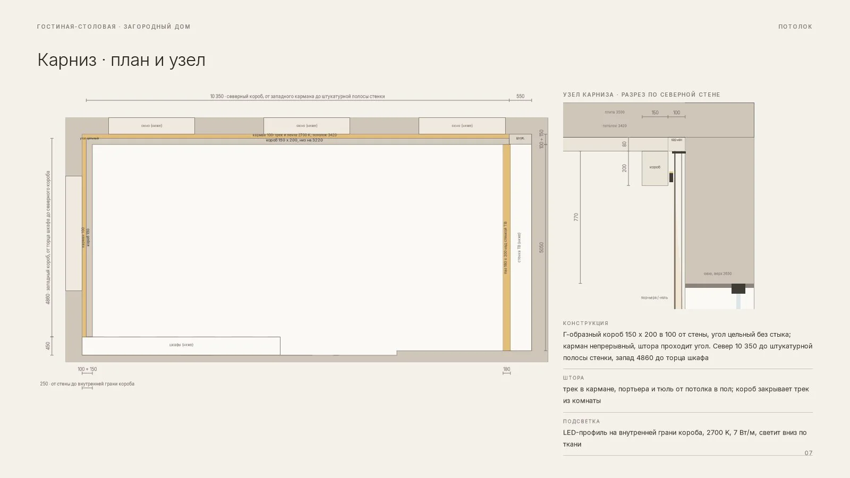Click the 'короб' box in section drawing
Viewport: 850px width, 478px height.
tap(655, 168)
